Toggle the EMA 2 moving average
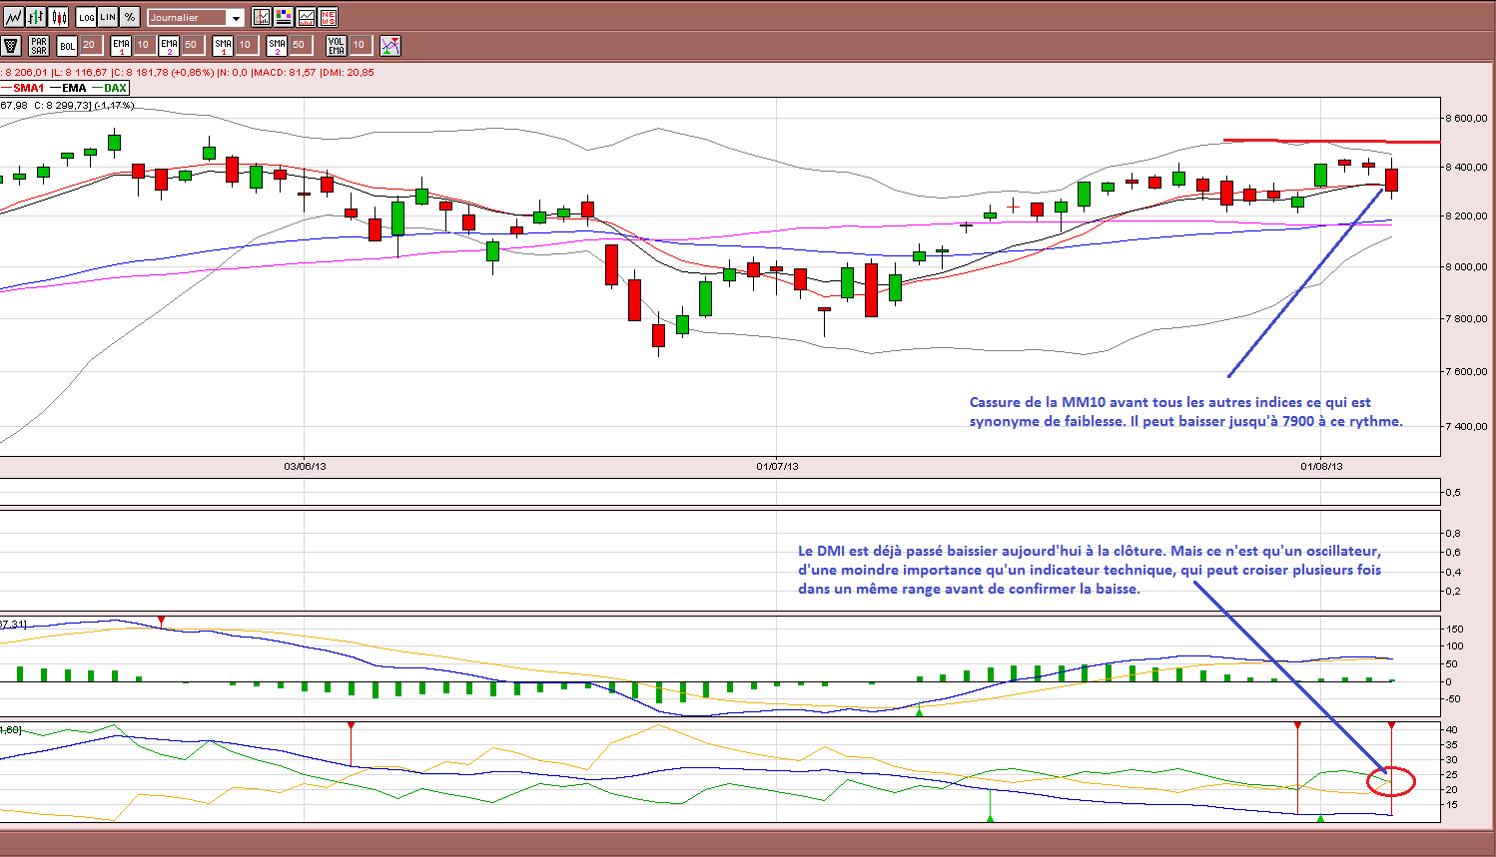This screenshot has width=1496, height=857. pyautogui.click(x=169, y=46)
